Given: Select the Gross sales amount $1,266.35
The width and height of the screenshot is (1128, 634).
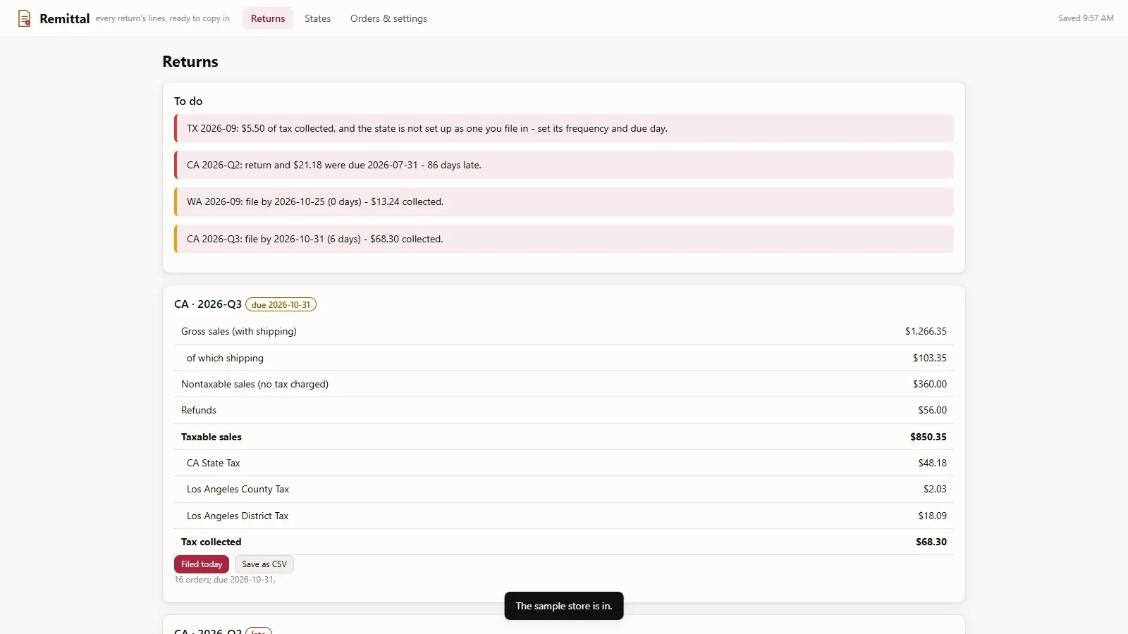Looking at the screenshot, I should pyautogui.click(x=926, y=331).
